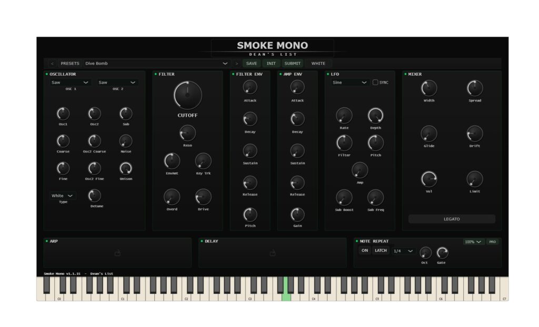Click the Key Trk knob
Image resolution: width=539 pixels, height=327 pixels.
tap(203, 161)
